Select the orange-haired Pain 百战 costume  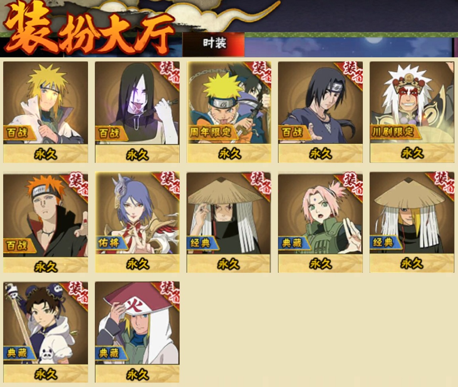(45, 222)
